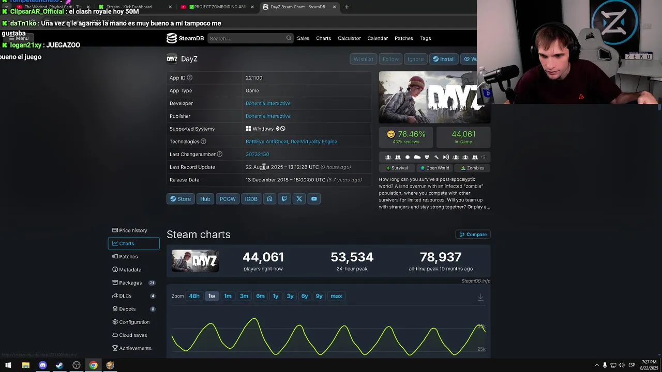Set chart zoom to 1m

[228, 296]
